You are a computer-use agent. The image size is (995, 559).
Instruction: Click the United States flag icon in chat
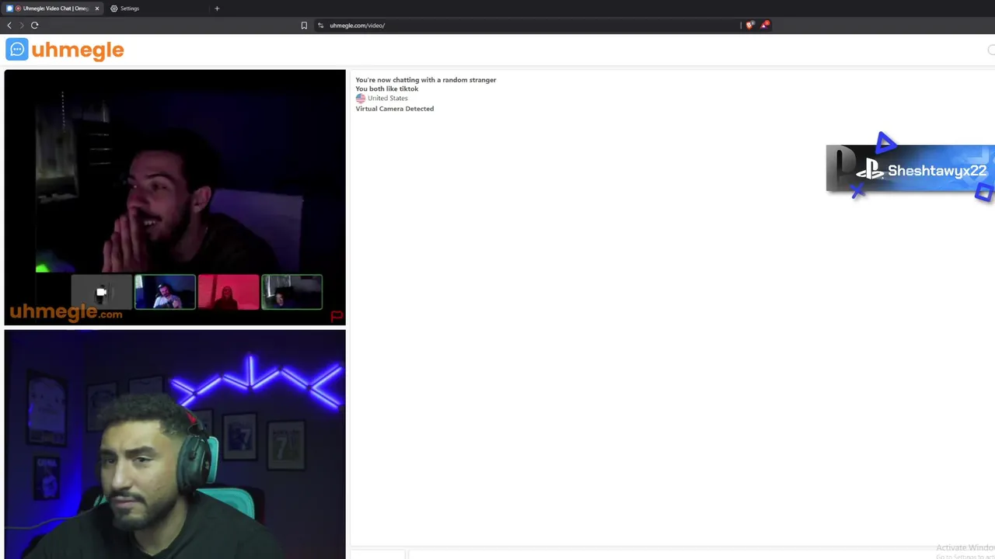click(x=361, y=99)
